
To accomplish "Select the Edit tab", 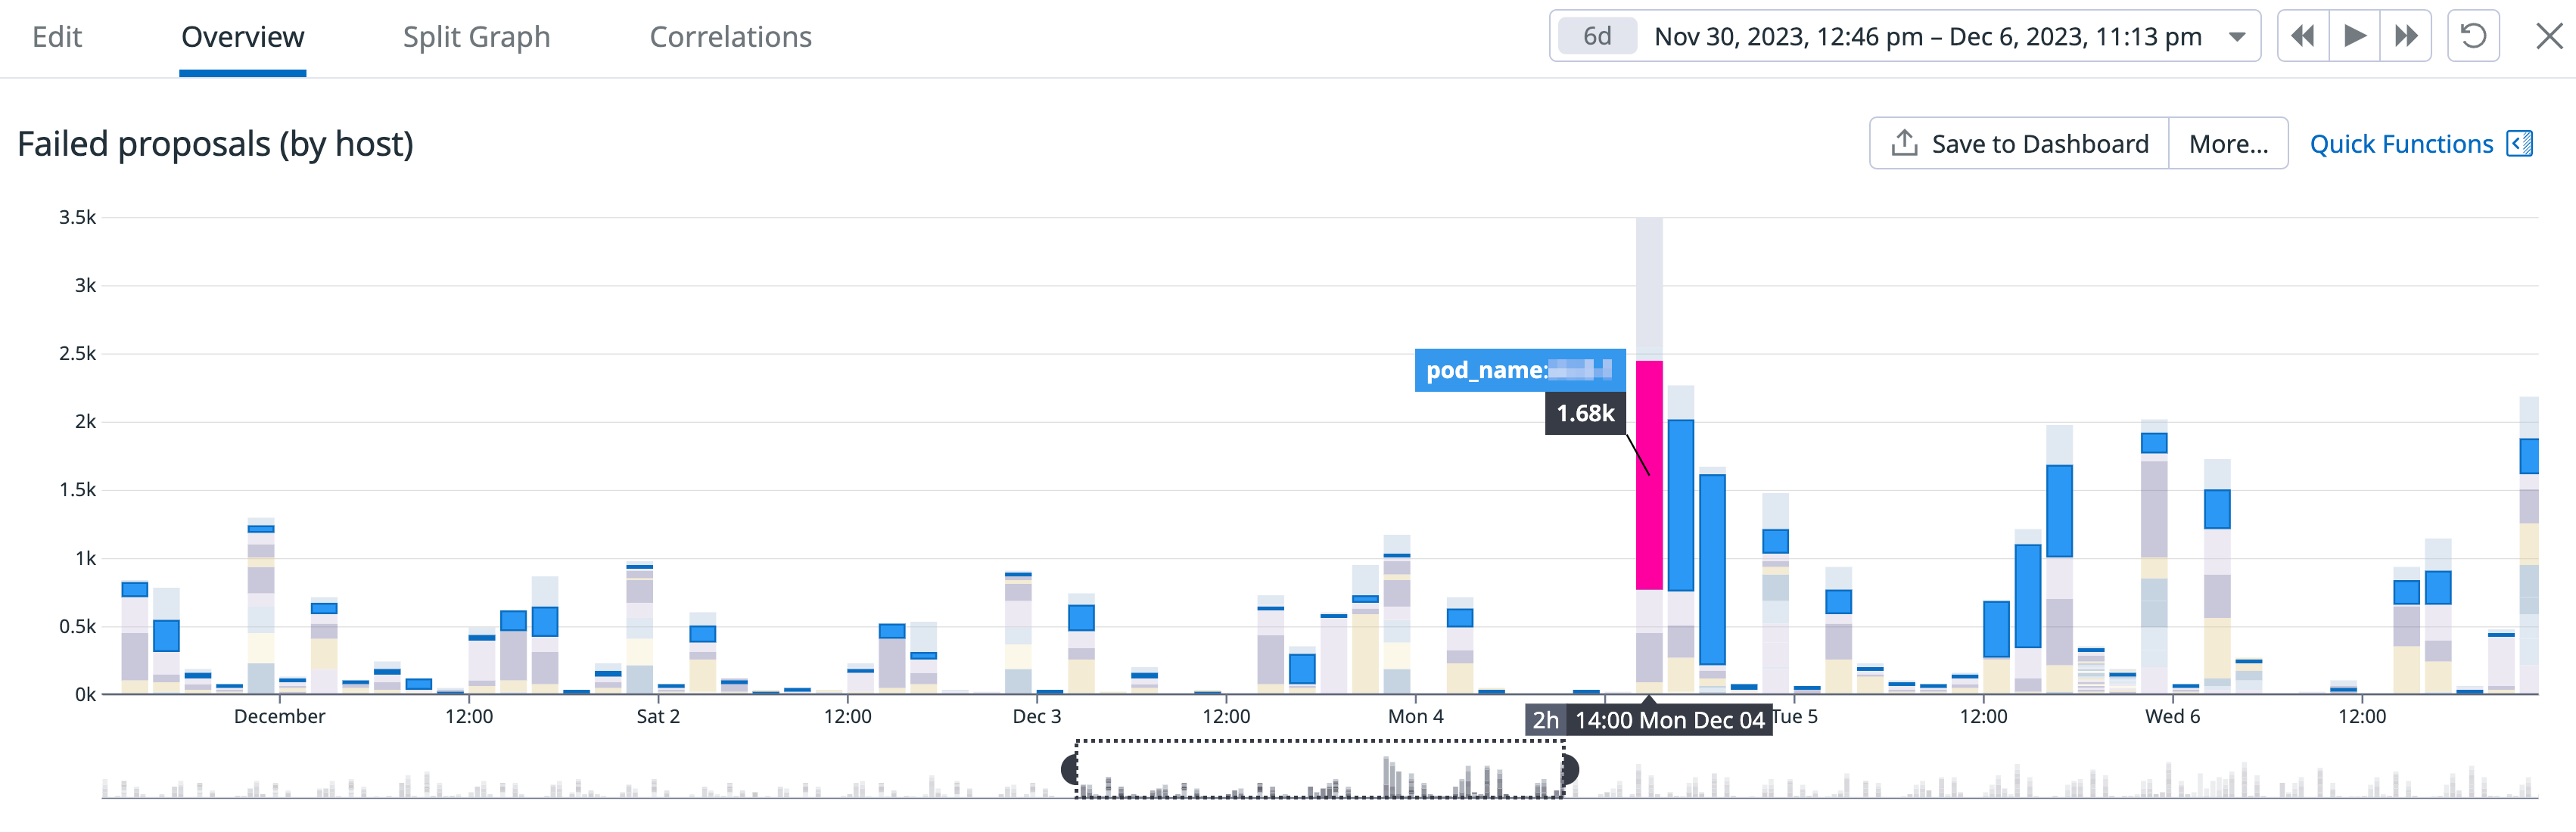I will (57, 36).
